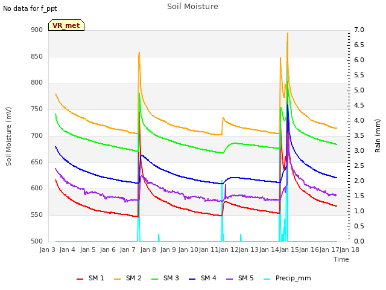Click the Soil Moisture (mV) axis label
This screenshot has width=386, height=290.
[x=8, y=137]
